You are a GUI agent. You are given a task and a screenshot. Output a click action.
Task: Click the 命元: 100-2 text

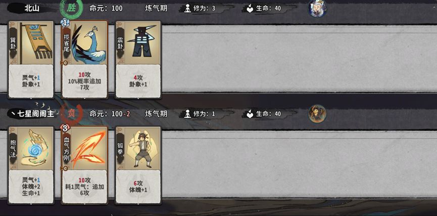[x=110, y=114]
